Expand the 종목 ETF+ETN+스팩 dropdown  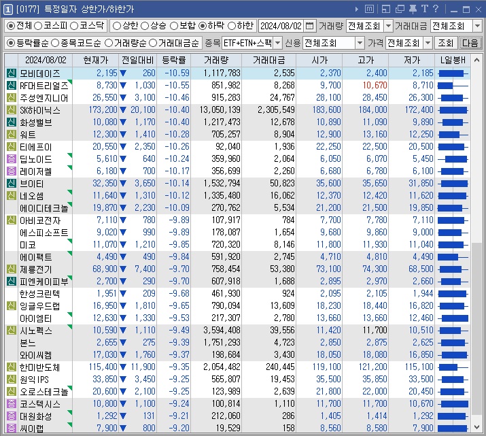coord(278,43)
